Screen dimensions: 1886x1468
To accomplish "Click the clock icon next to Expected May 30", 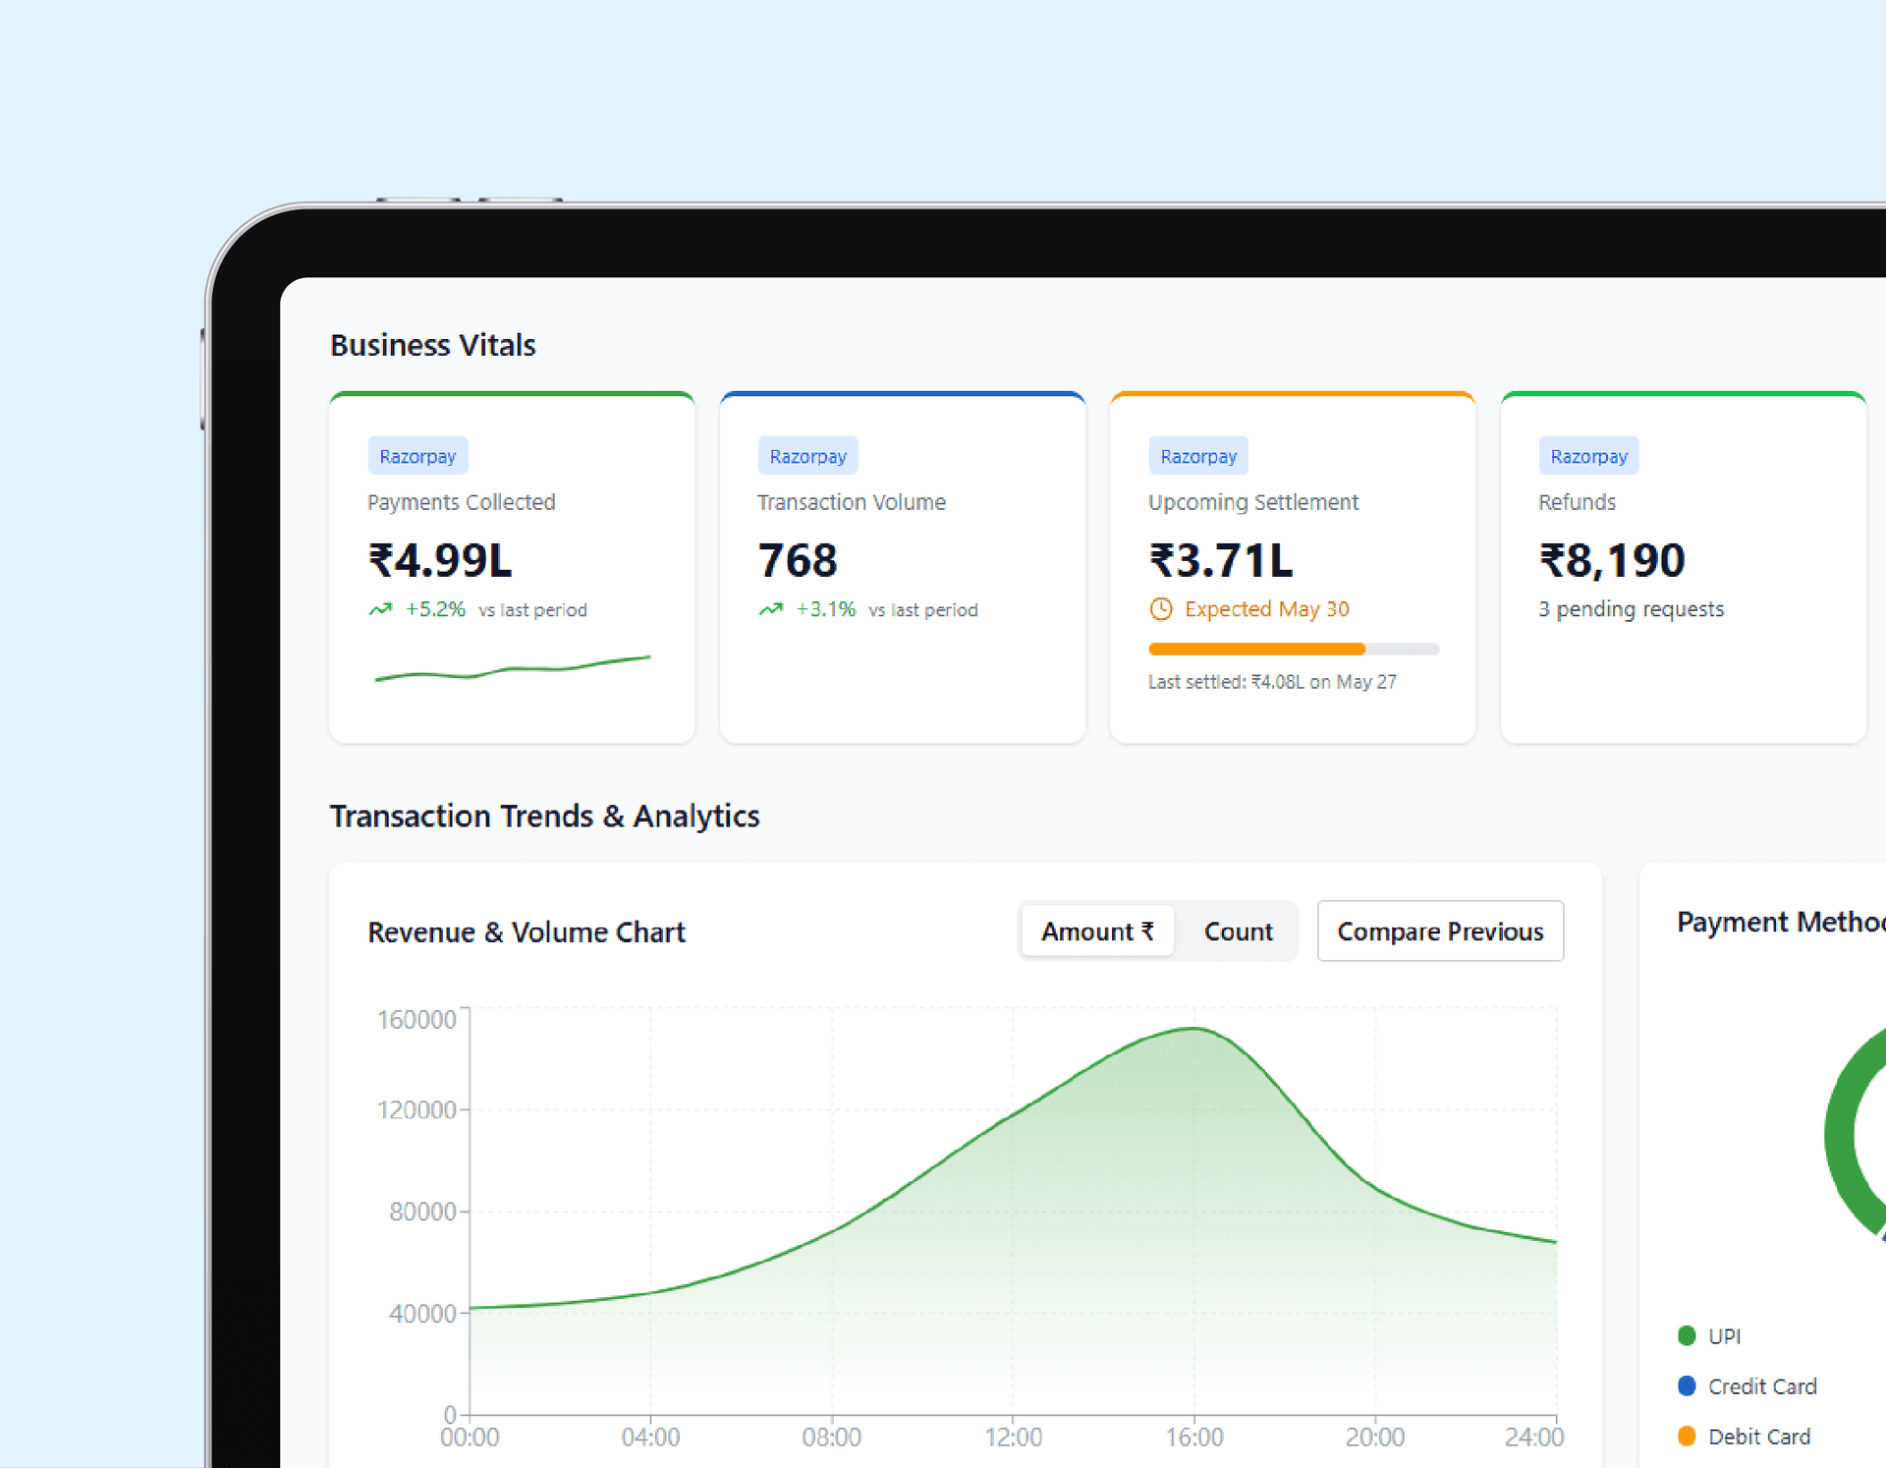I will [1161, 609].
